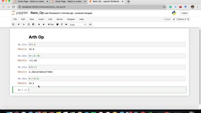Cut selected cells with scissors icon
The height and width of the screenshot is (113, 201).
24,24
